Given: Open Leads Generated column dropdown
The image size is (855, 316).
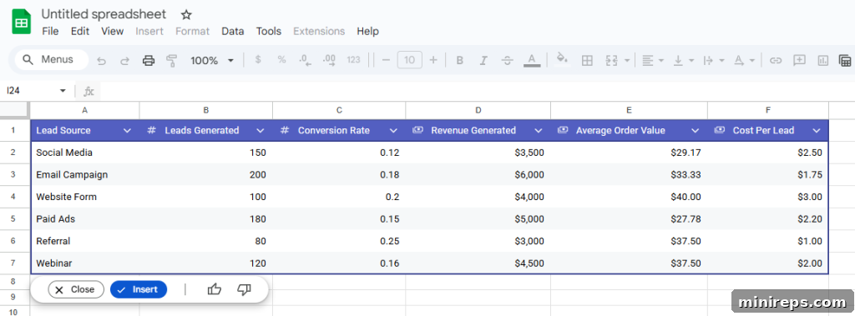Looking at the screenshot, I should (261, 131).
